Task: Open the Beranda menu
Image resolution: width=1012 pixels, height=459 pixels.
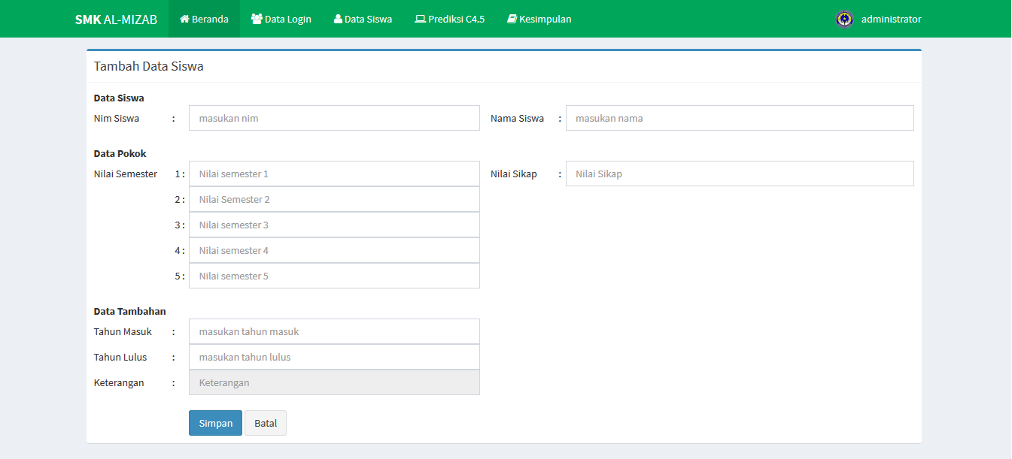Action: (x=204, y=19)
